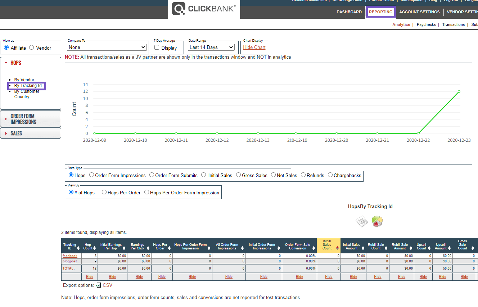The height and width of the screenshot is (307, 478).
Task: Hide the Order Form Sale Conversion column
Action: click(x=299, y=277)
